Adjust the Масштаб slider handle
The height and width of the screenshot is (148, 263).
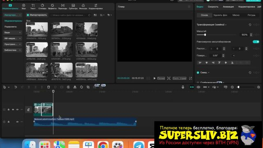pyautogui.click(x=205, y=35)
